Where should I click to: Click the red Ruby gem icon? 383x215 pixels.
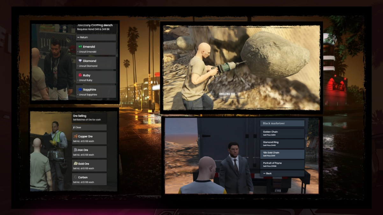coord(80,75)
